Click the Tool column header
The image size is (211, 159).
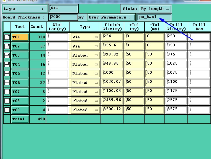coord(20,27)
